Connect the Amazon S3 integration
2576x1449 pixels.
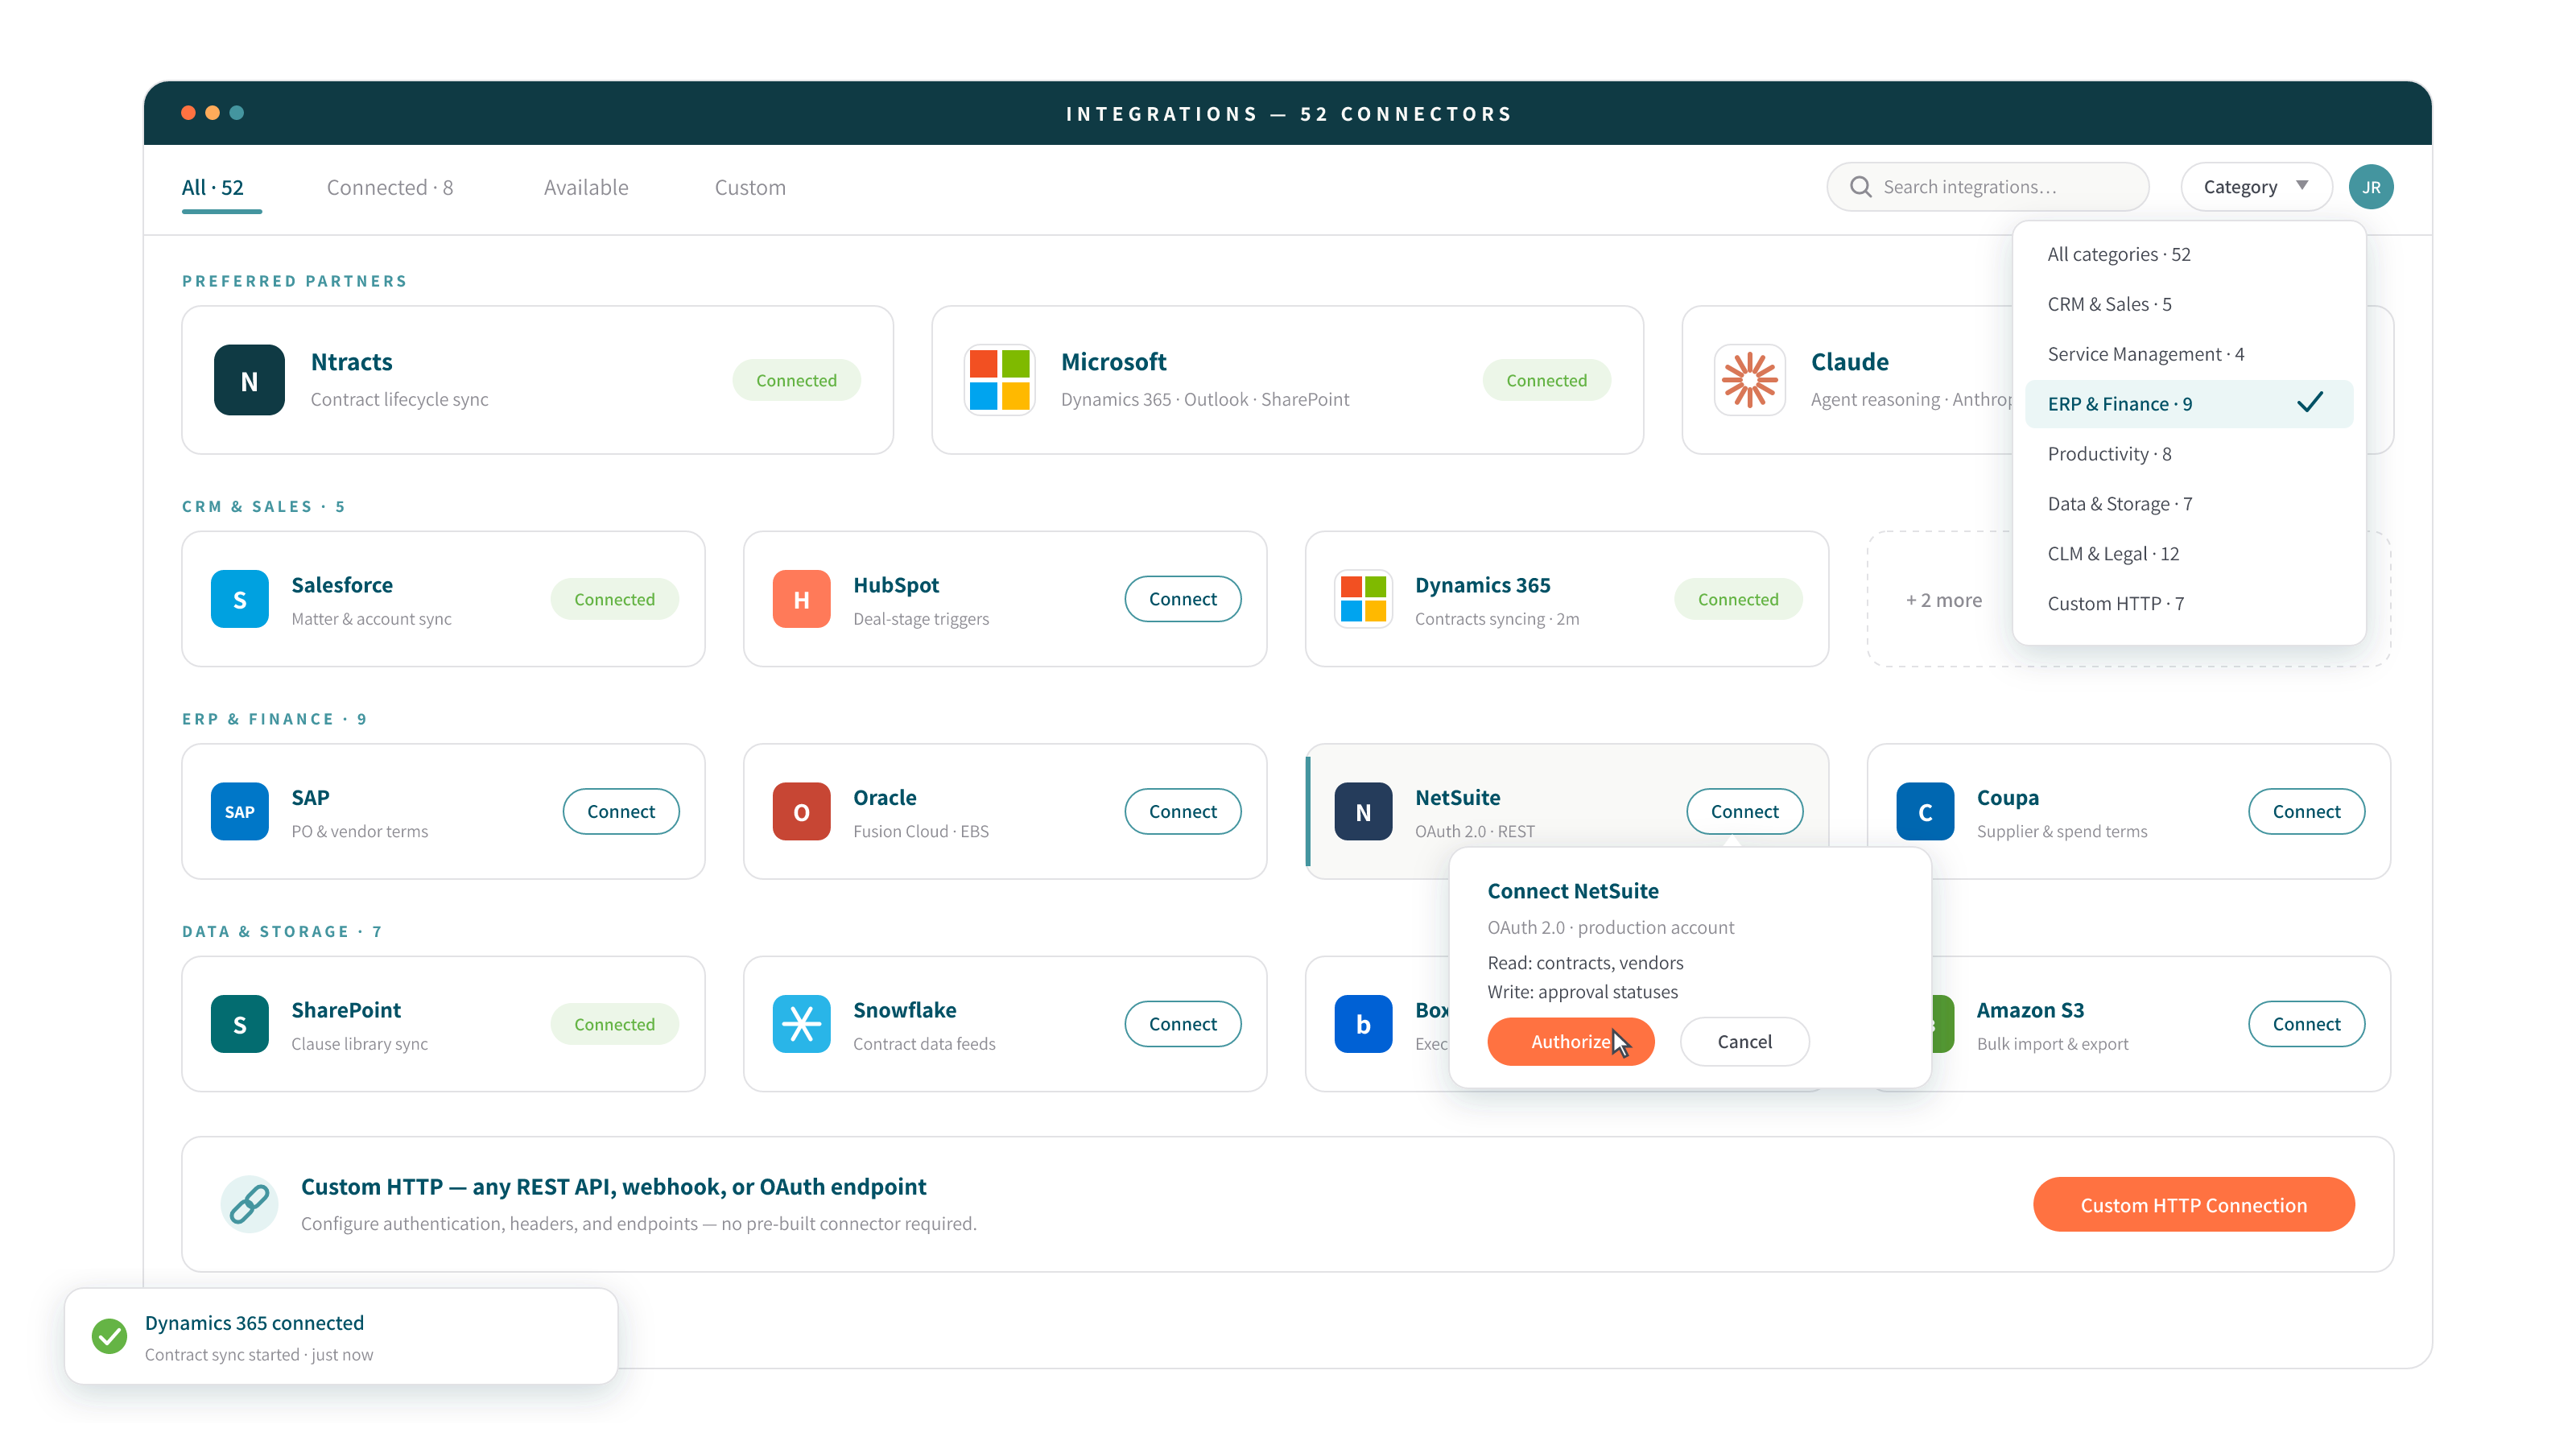tap(2306, 1024)
